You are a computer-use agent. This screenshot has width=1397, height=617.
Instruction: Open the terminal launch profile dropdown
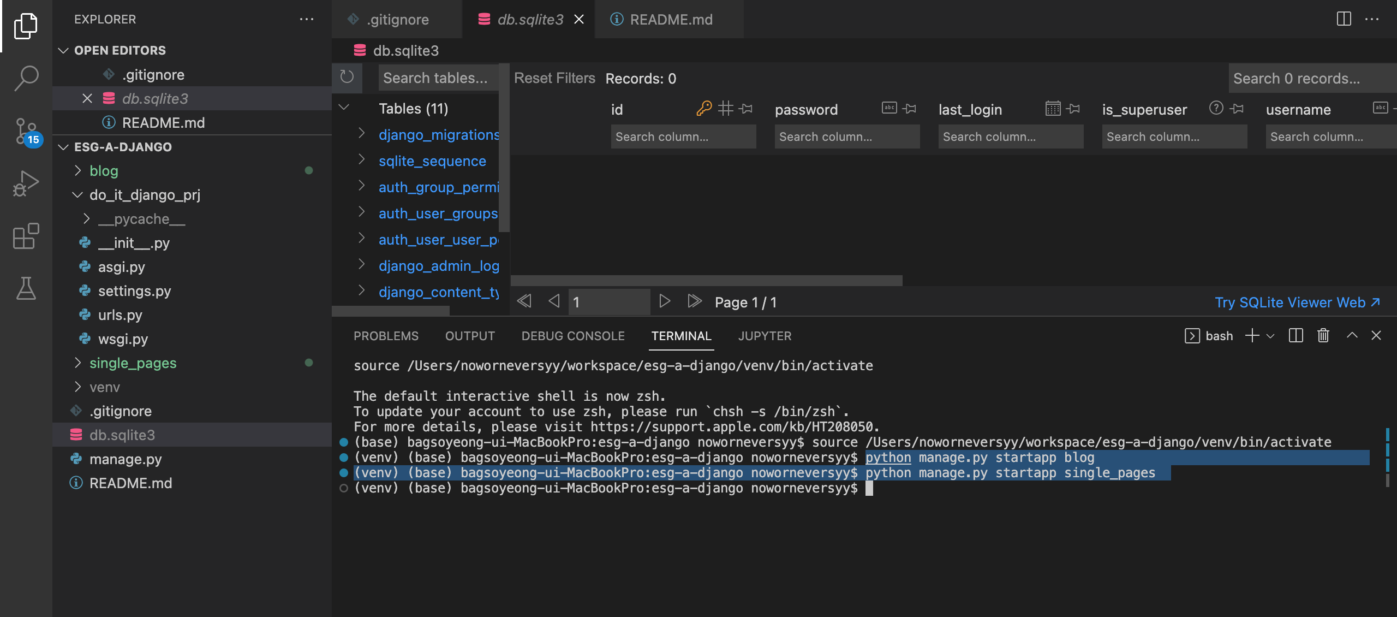[1270, 336]
